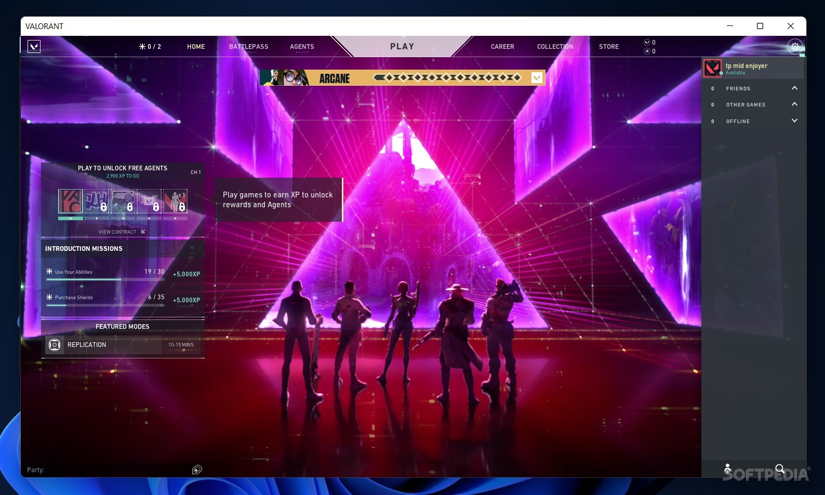Click the Available status text
The height and width of the screenshot is (495, 825).
735,73
